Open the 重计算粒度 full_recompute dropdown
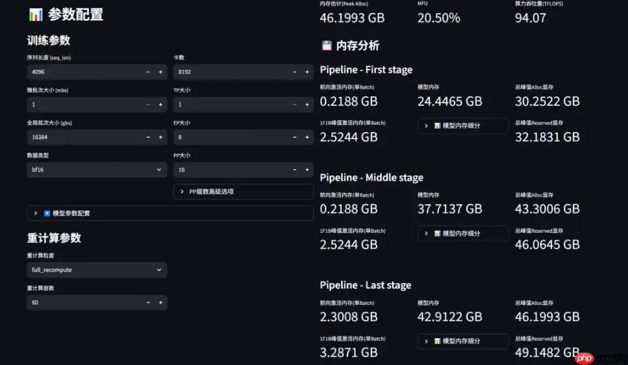Viewport: 628px width, 365px height. 97,270
